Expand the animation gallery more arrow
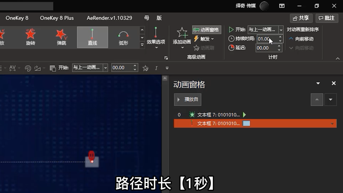Viewport: 343px width, 193px height. (142, 45)
